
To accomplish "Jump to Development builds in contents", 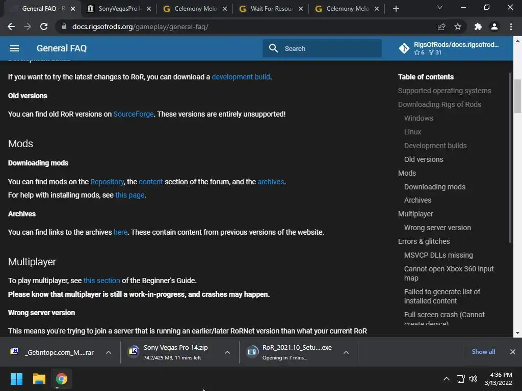I will click(435, 146).
